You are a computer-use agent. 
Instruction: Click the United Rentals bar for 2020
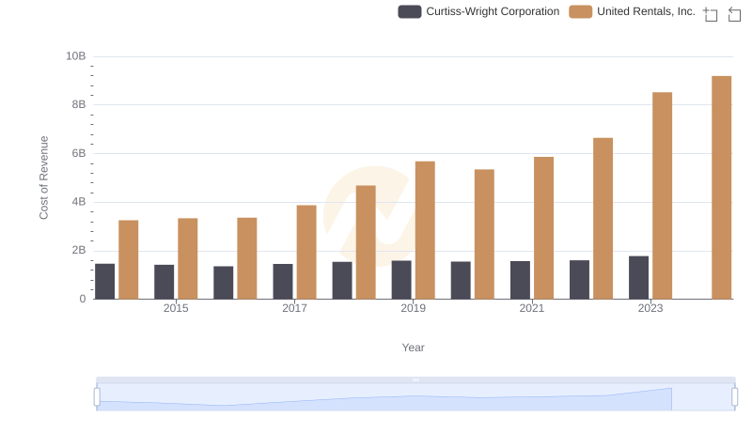click(484, 234)
